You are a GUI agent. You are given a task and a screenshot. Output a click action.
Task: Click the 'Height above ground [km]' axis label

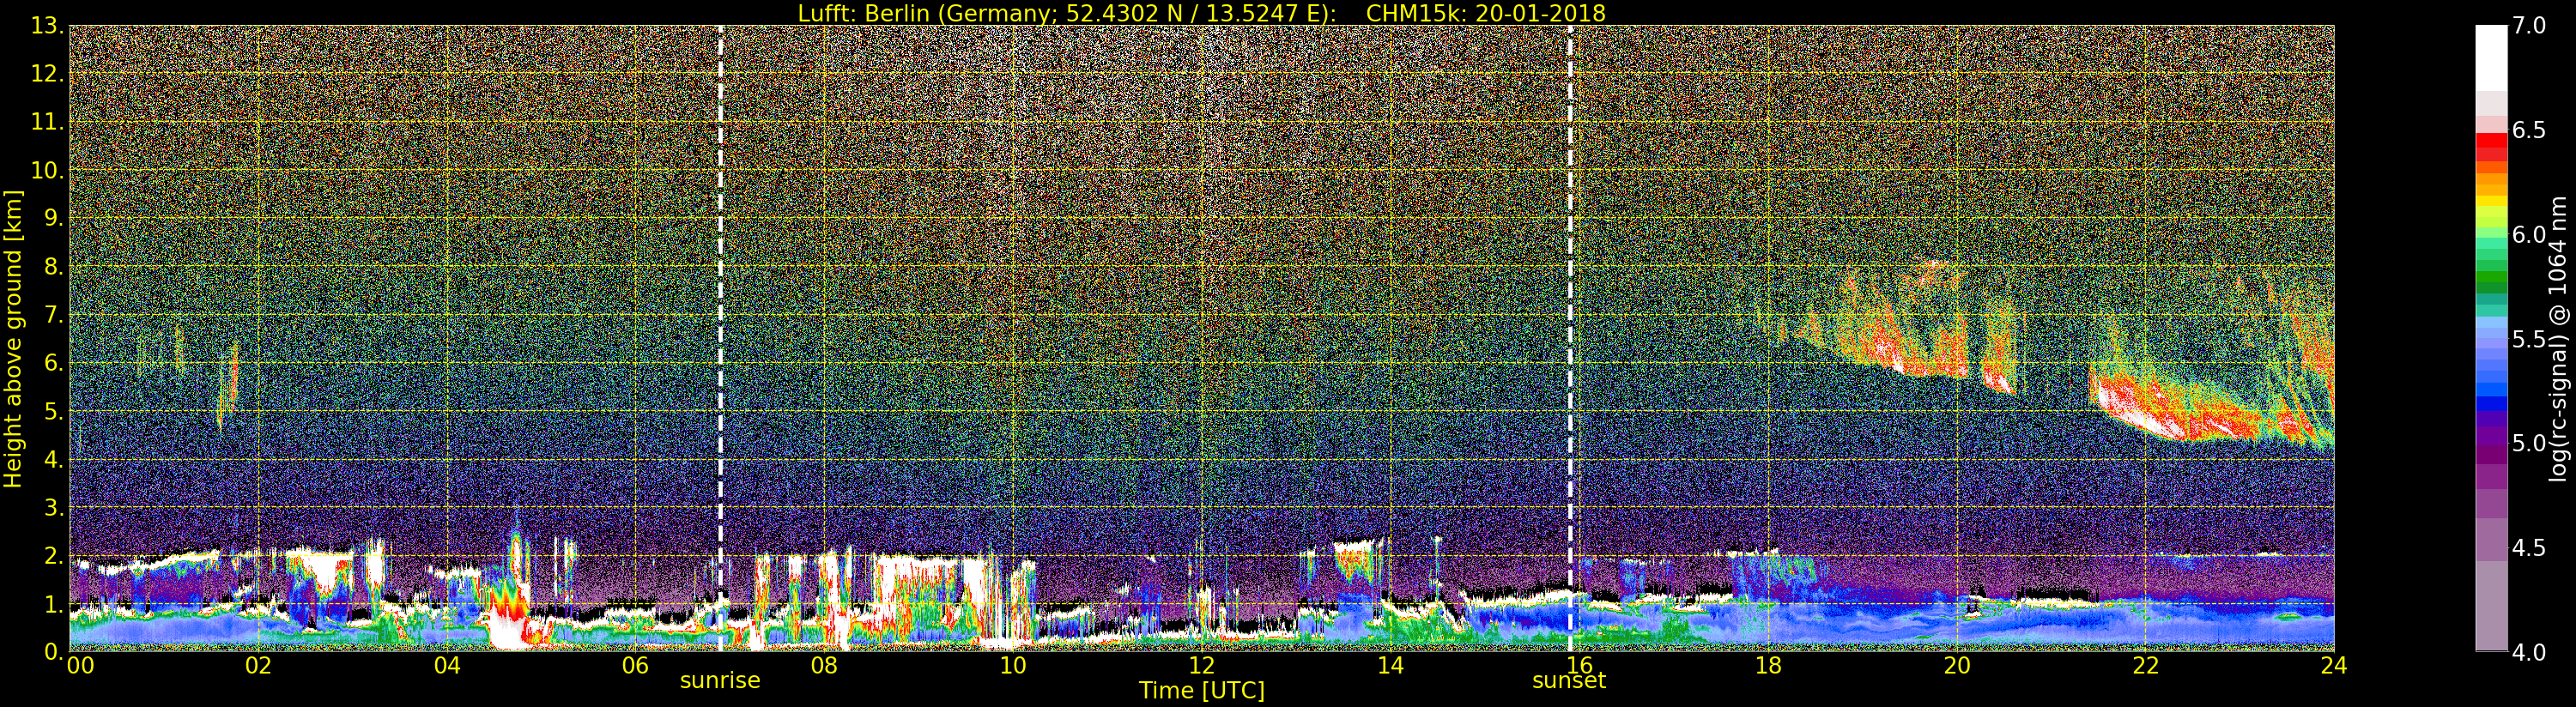coord(13,339)
